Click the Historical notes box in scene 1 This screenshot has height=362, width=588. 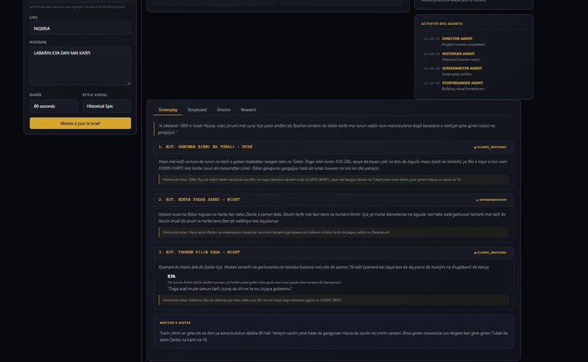pyautogui.click(x=333, y=180)
